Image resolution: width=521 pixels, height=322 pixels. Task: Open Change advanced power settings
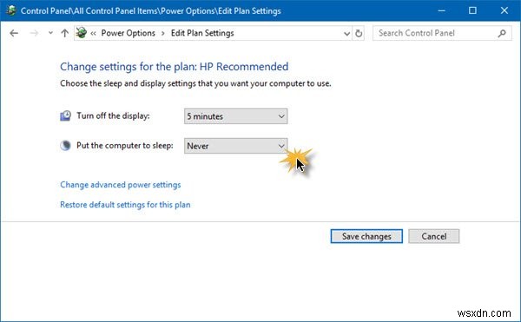pos(121,185)
